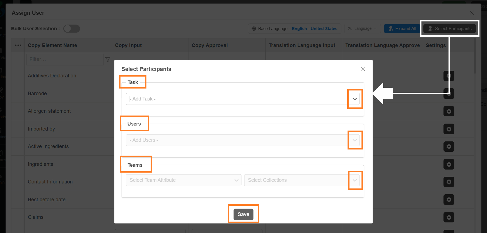
Task: Open settings gear for Additives Declaration row
Action: pyautogui.click(x=449, y=76)
